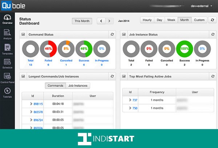This screenshot has height=148, width=218.
Task: Select the Month time range tab
Action: [185, 20]
